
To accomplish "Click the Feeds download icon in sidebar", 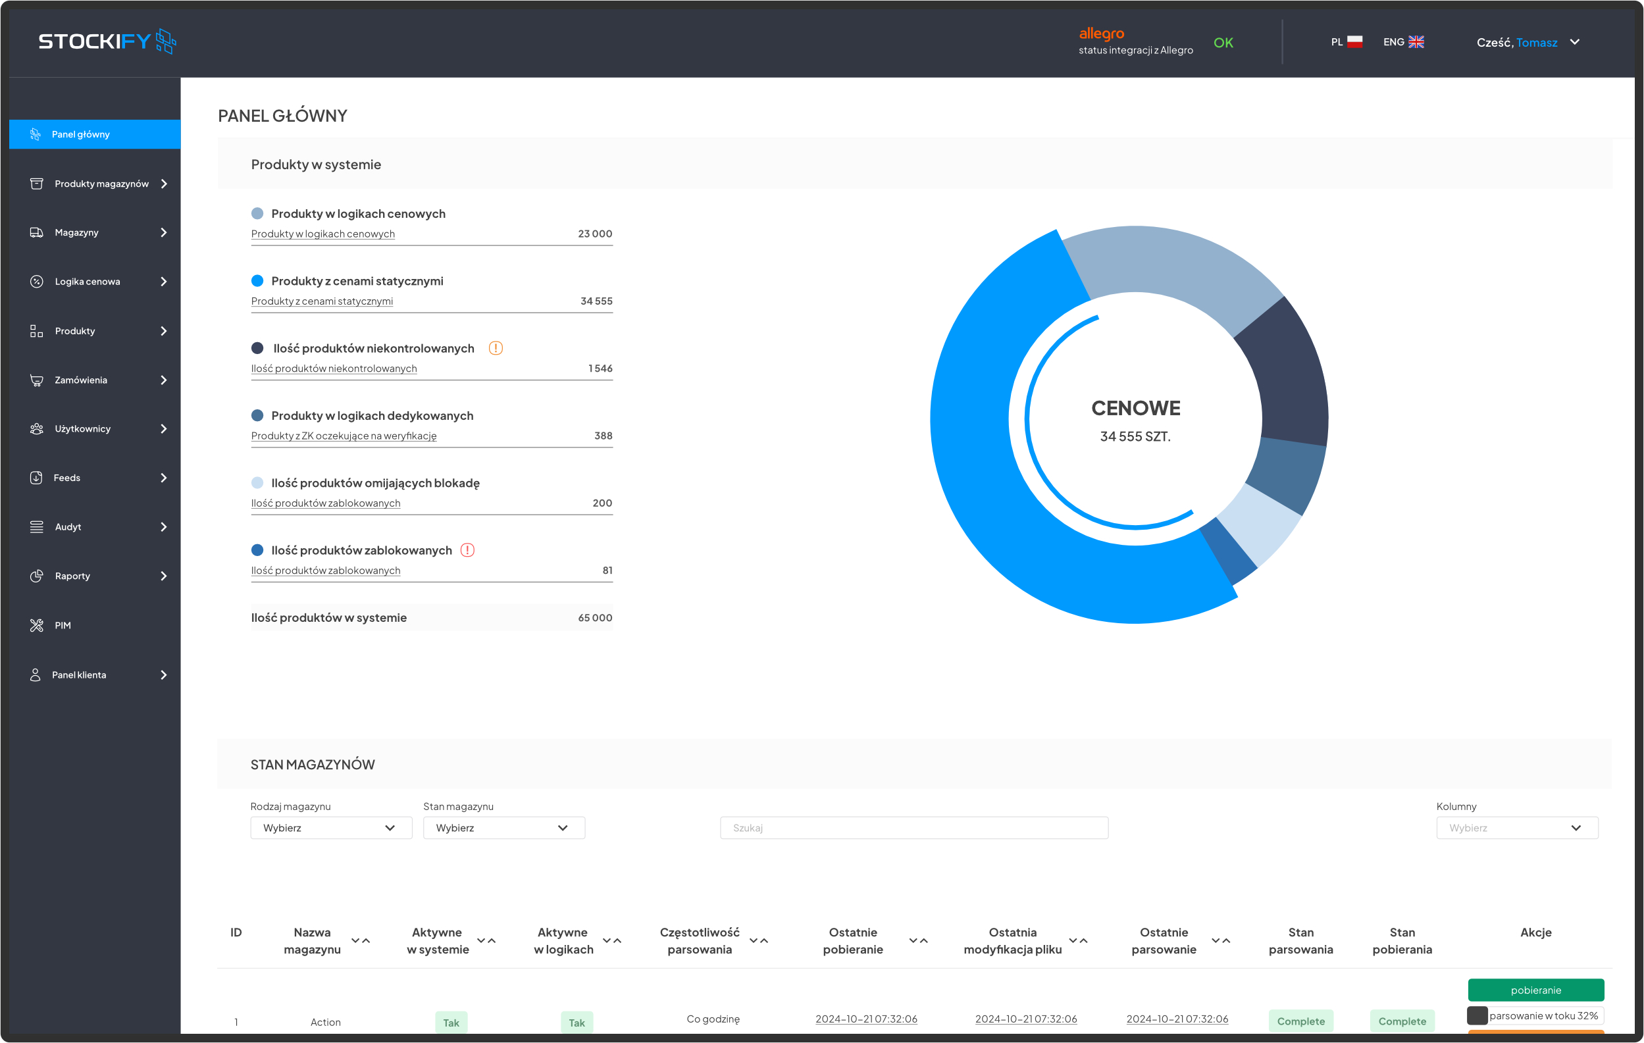I will [x=36, y=478].
